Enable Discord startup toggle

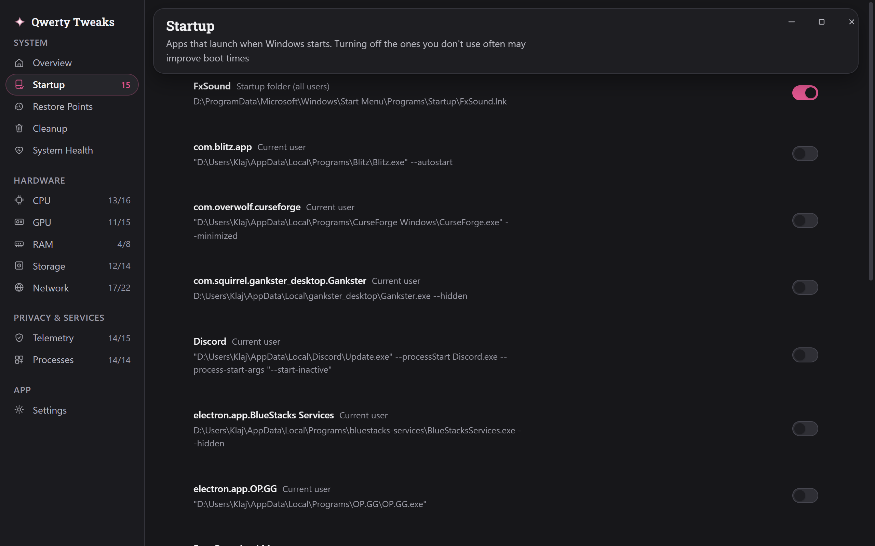(805, 355)
